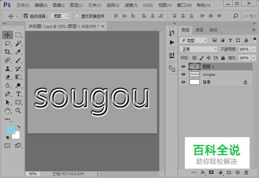Select the Rectangle shape tool
Viewport: 259px width, 178px height.
tap(18, 102)
